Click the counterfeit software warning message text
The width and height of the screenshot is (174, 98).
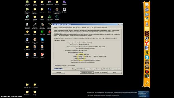112,93
